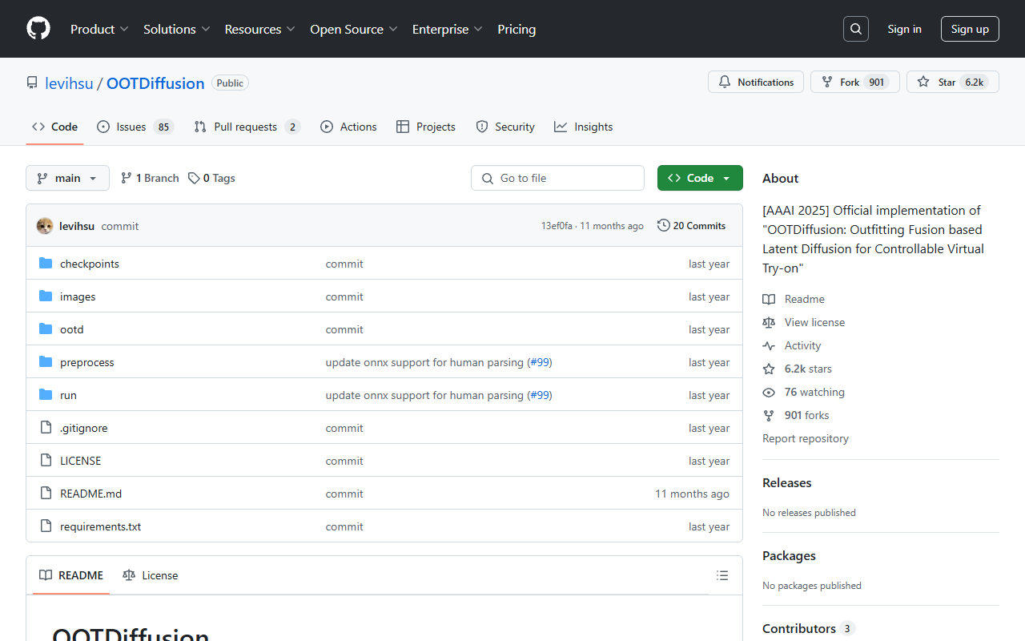Expand the Enterprise menu
Image resolution: width=1025 pixels, height=641 pixels.
tap(448, 29)
